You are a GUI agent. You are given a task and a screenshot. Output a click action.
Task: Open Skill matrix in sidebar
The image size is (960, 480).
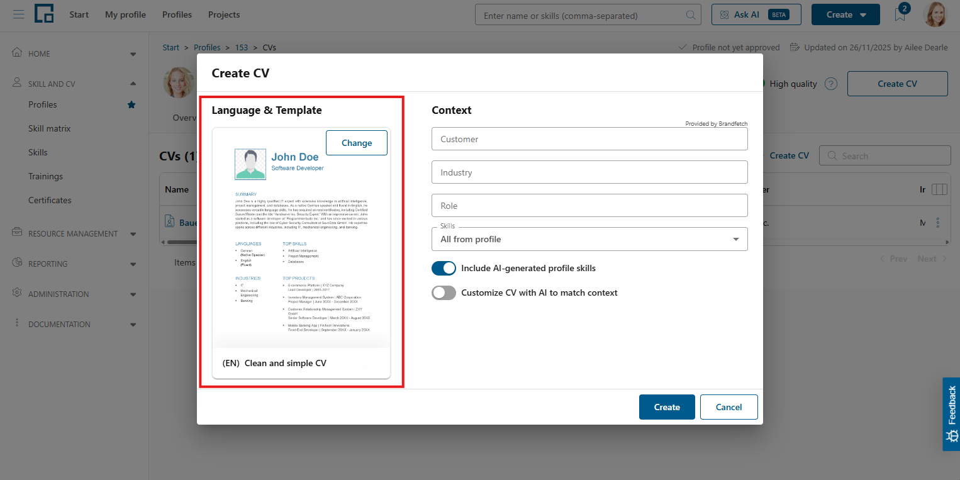50,128
